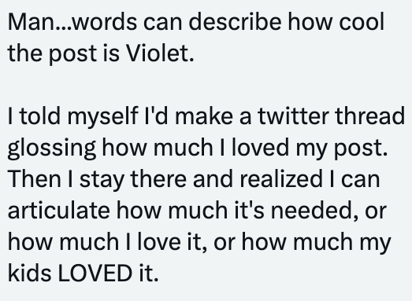This screenshot has width=412, height=301.
Task: Click the uppercase word "LOVED"
Action: 95,273
